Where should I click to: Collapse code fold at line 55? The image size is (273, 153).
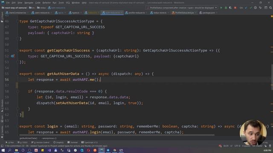point(18,74)
